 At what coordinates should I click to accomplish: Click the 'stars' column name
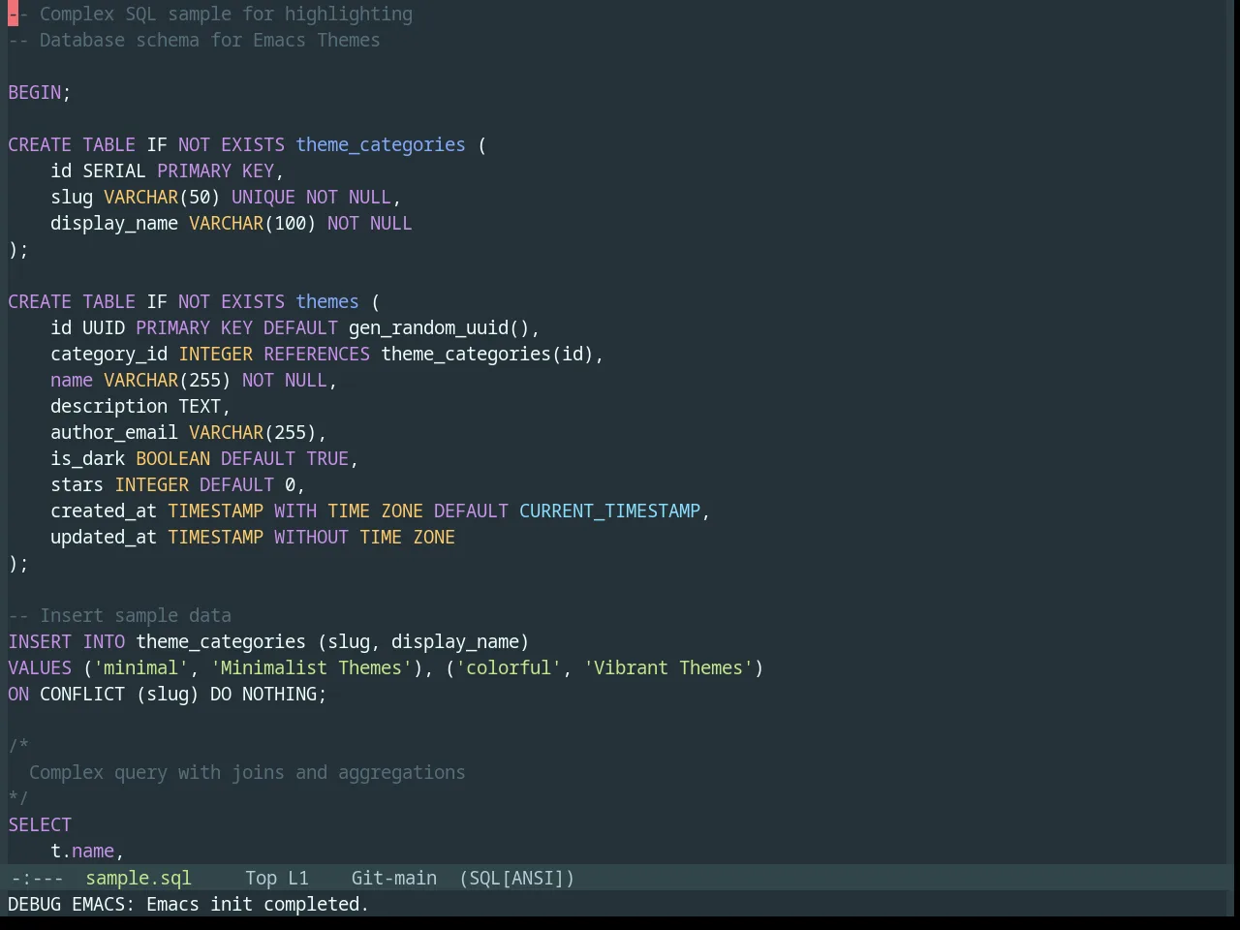click(x=77, y=484)
